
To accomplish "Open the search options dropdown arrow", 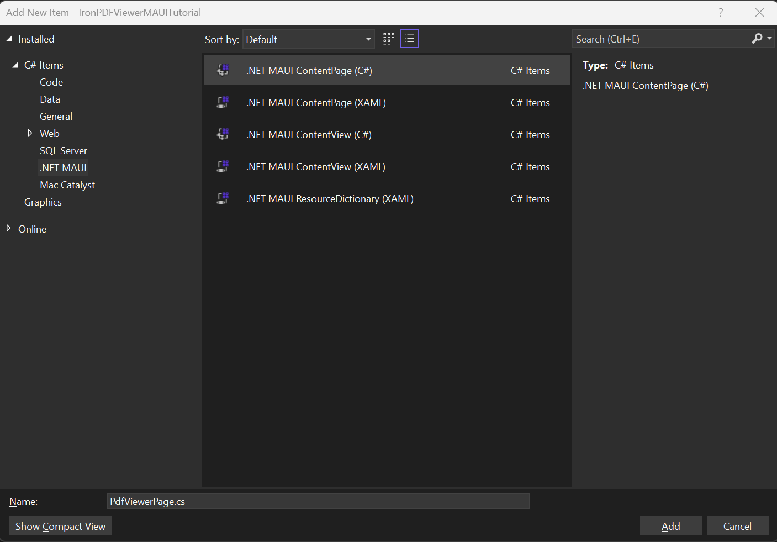I will pyautogui.click(x=769, y=39).
